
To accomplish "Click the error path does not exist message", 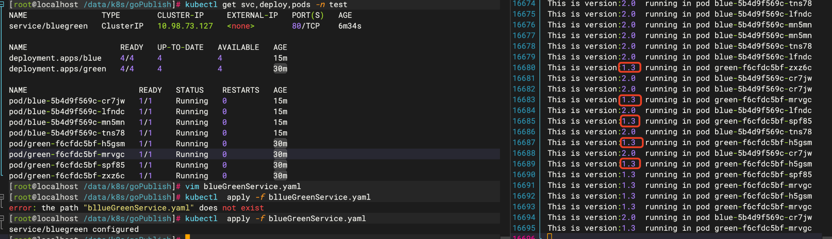I will (136, 208).
